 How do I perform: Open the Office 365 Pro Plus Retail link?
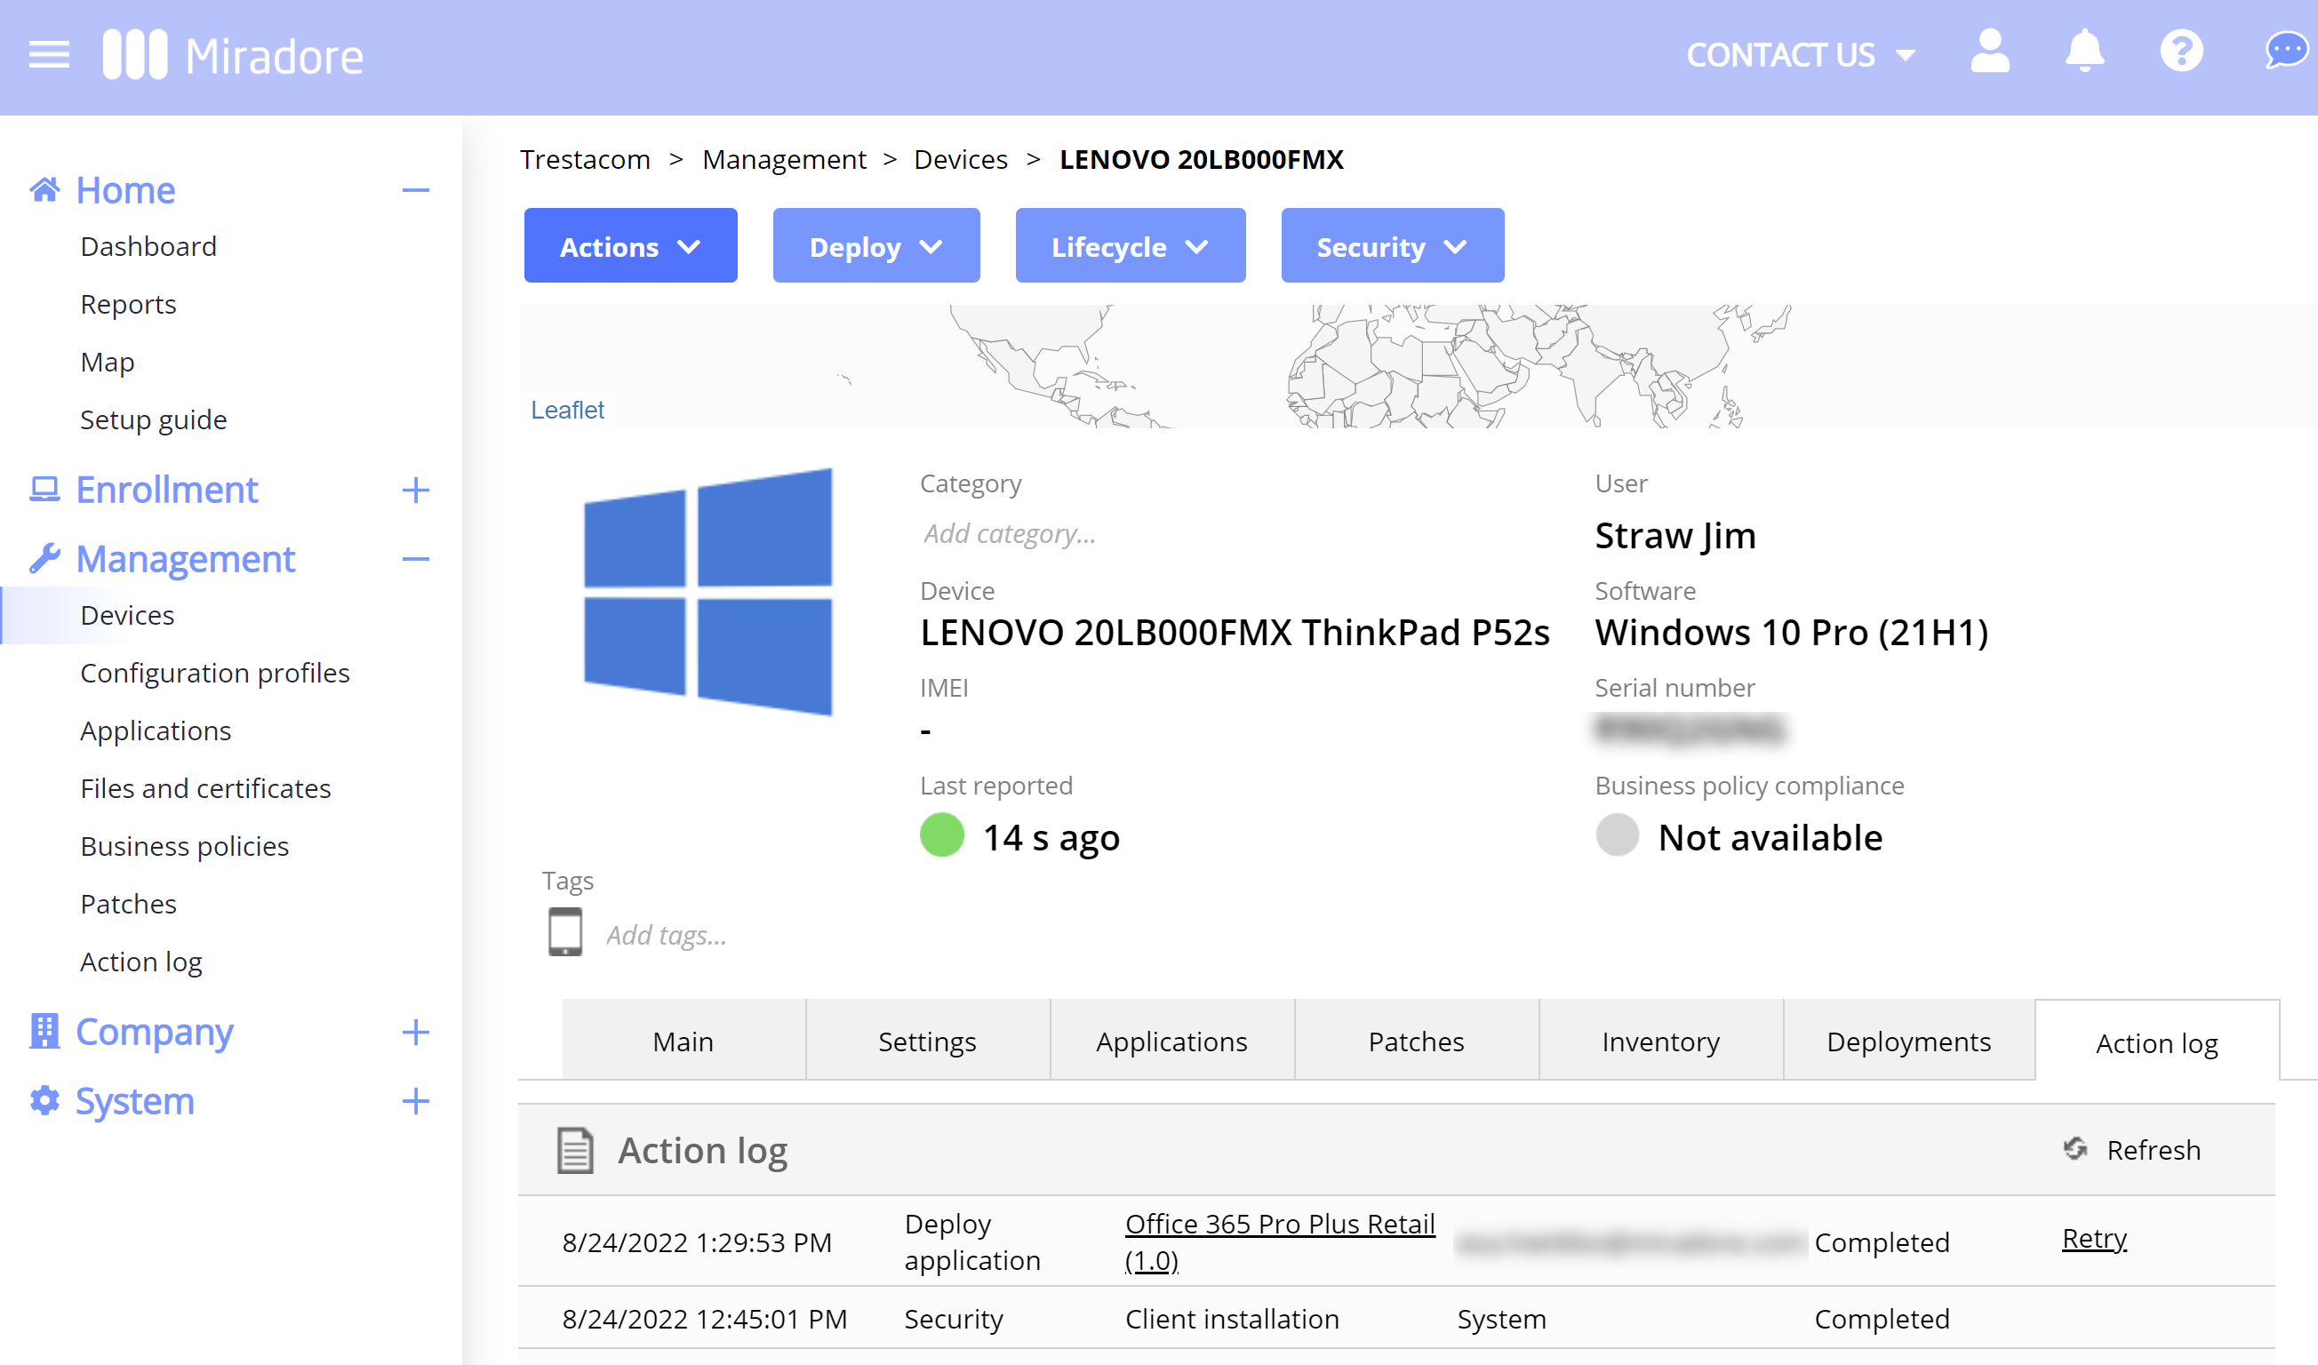coord(1280,1241)
